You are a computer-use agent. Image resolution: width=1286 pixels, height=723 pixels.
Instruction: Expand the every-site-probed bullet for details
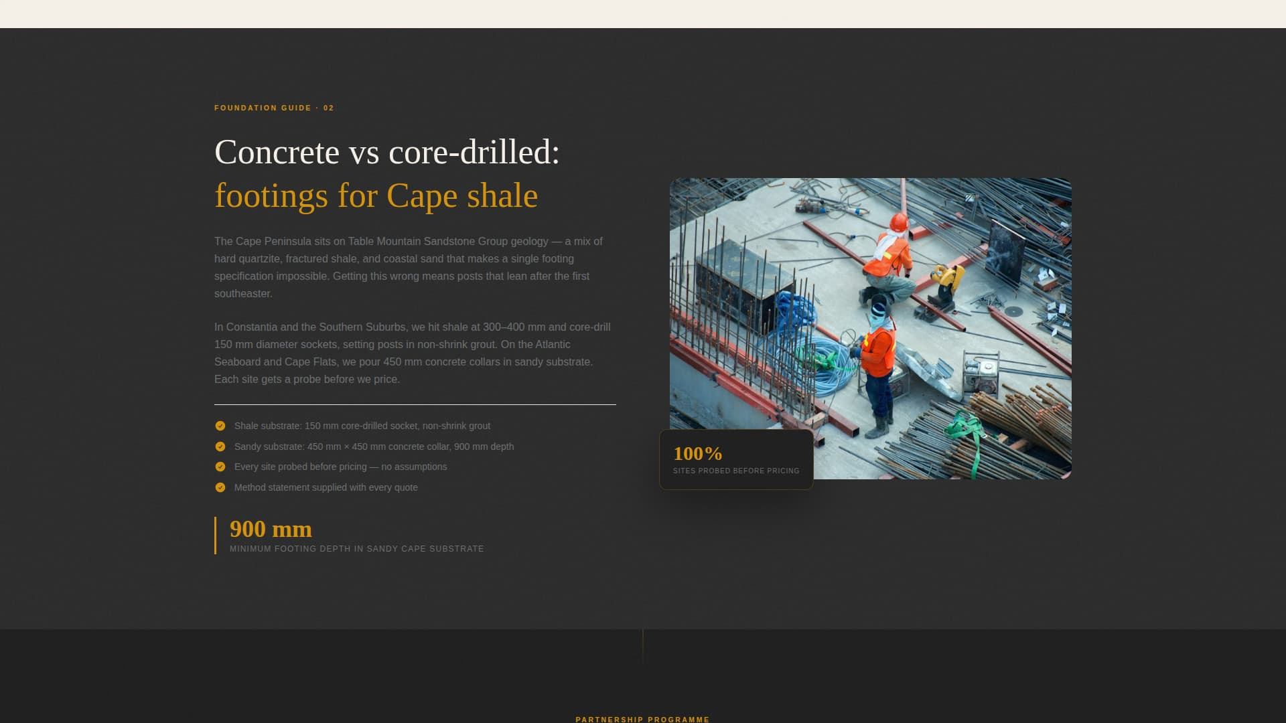pyautogui.click(x=340, y=467)
